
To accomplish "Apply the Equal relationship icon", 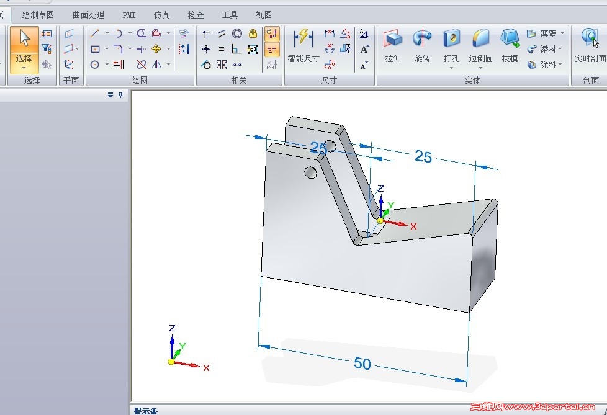I will point(222,49).
